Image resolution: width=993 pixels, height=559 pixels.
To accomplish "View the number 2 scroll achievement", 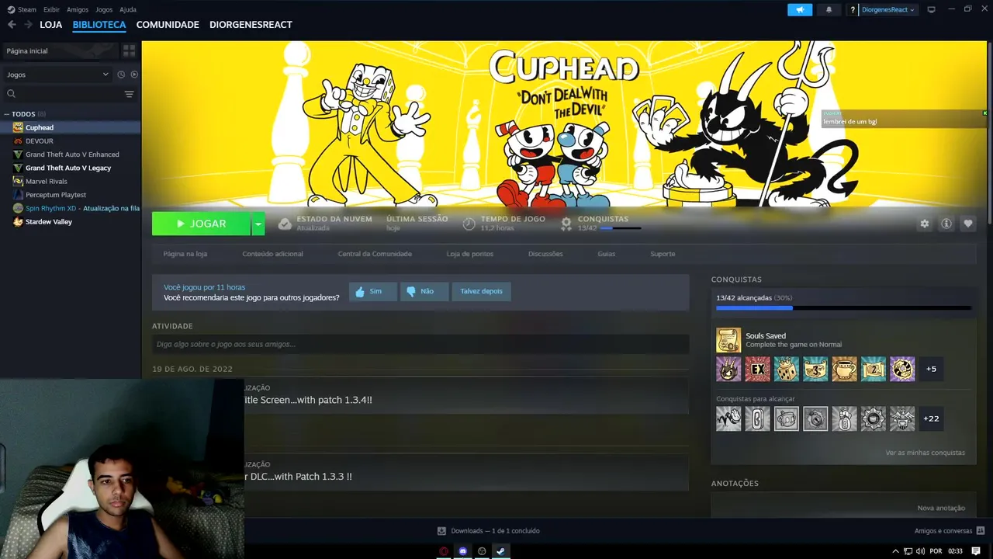I will coord(874,369).
